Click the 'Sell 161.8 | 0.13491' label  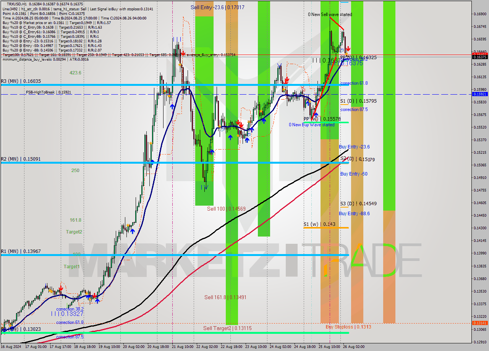(225, 297)
